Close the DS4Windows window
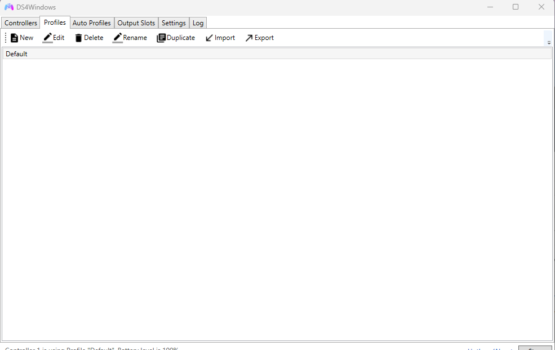555x350 pixels. click(x=541, y=7)
